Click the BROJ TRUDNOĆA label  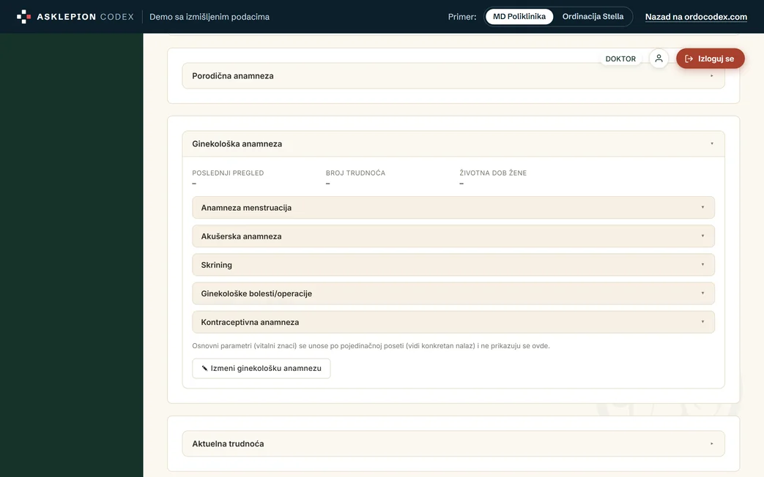tap(356, 173)
